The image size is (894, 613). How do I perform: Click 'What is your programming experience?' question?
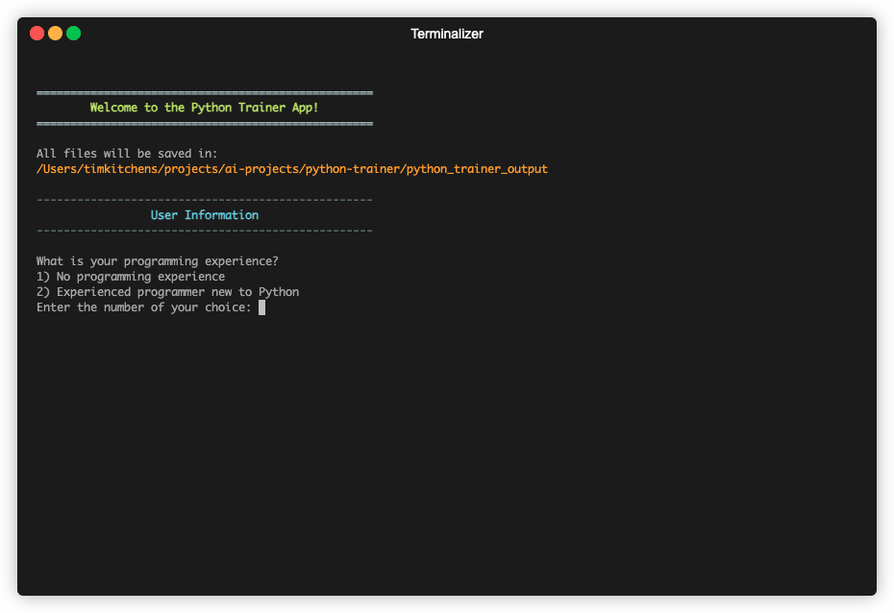(x=158, y=261)
